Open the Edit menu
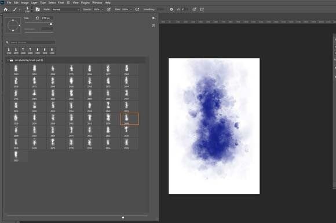This screenshot has height=223, width=336. [16, 3]
